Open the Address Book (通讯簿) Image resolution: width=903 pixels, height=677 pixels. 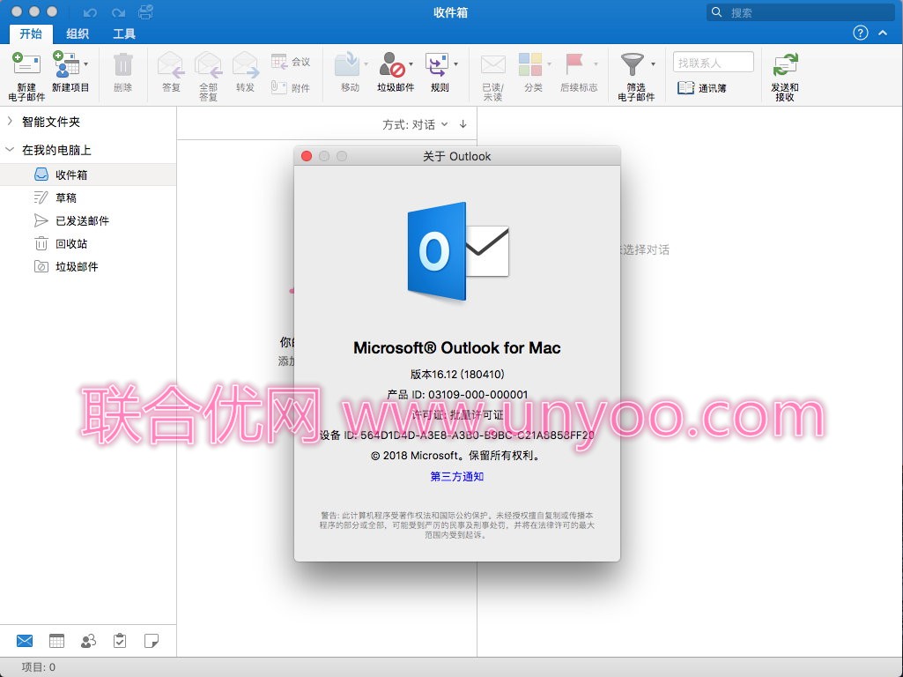[x=702, y=87]
